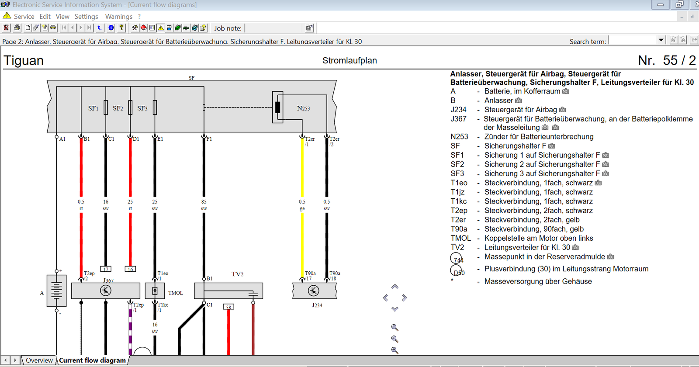Open the Warnings menu
Screen dimensions: 699x367
118,17
